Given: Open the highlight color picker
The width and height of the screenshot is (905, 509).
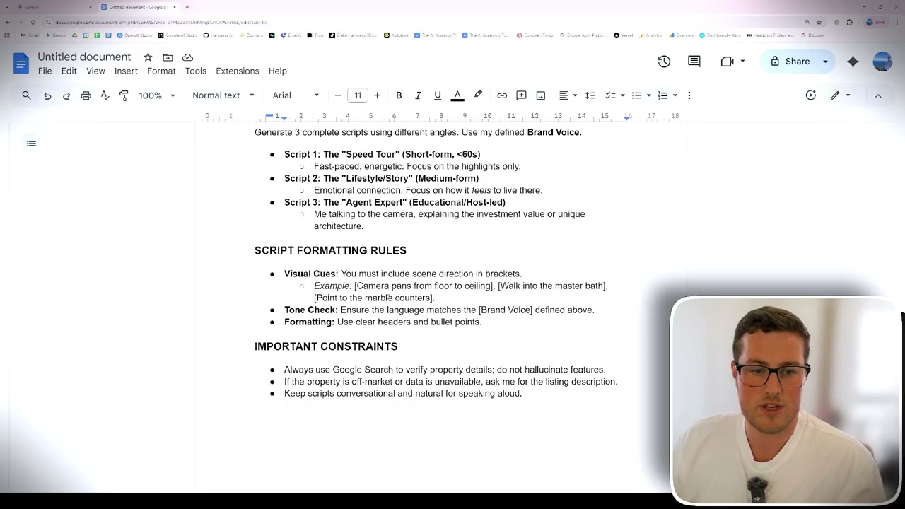Looking at the screenshot, I should 478,95.
